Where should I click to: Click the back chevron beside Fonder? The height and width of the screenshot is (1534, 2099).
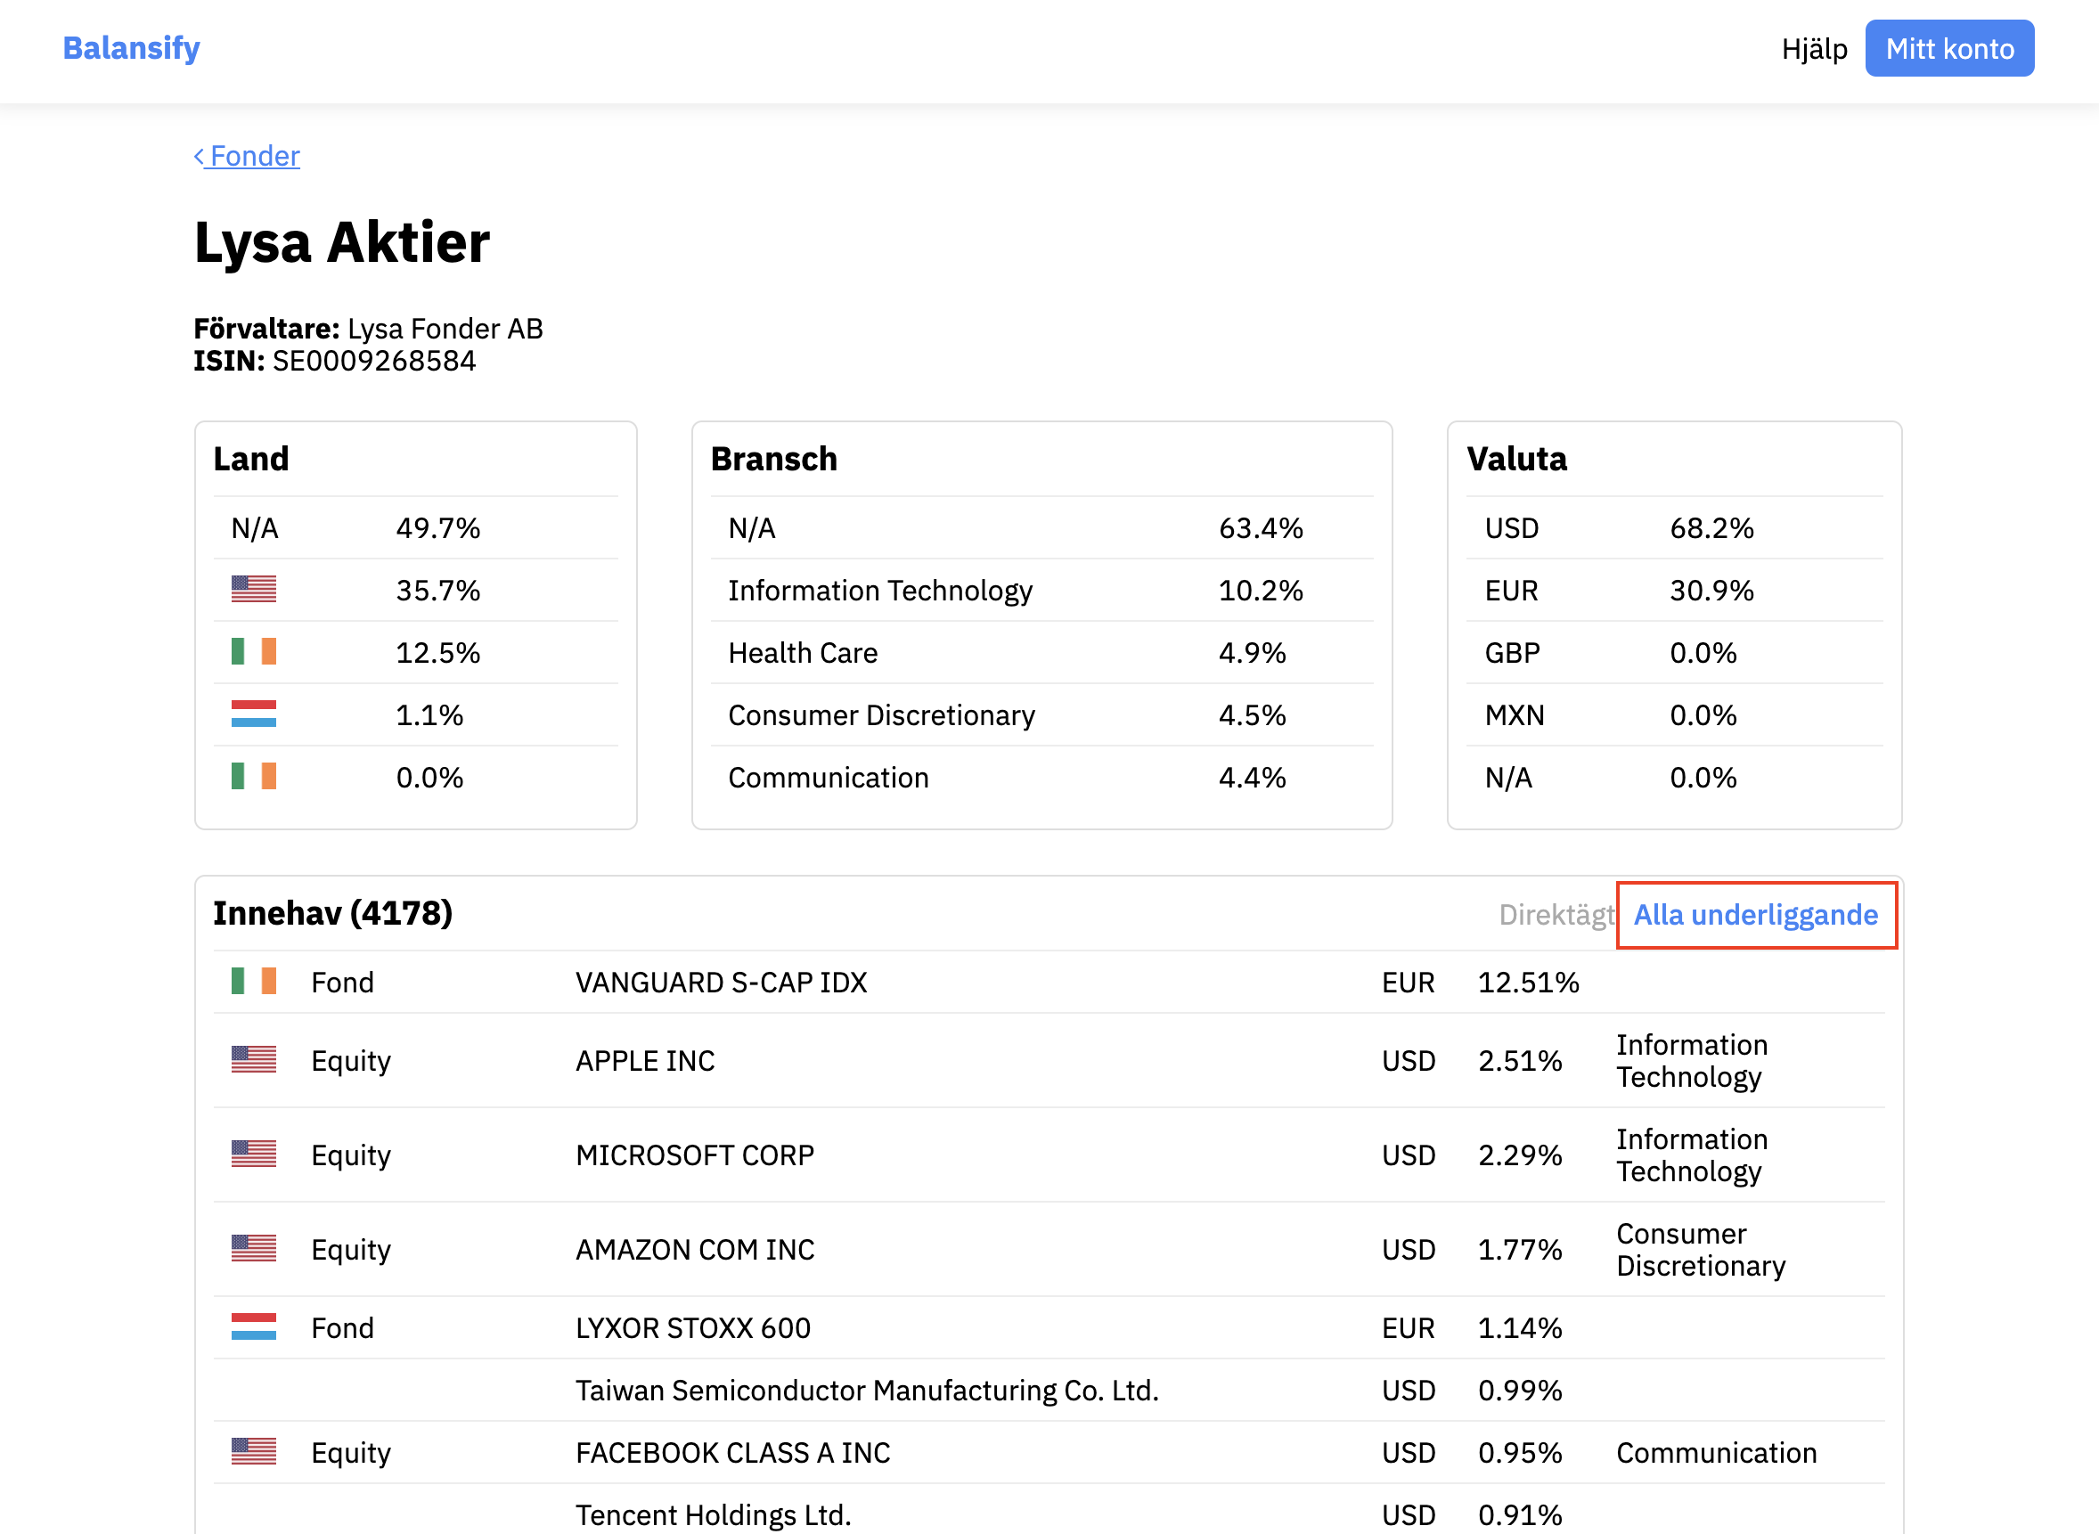click(199, 156)
